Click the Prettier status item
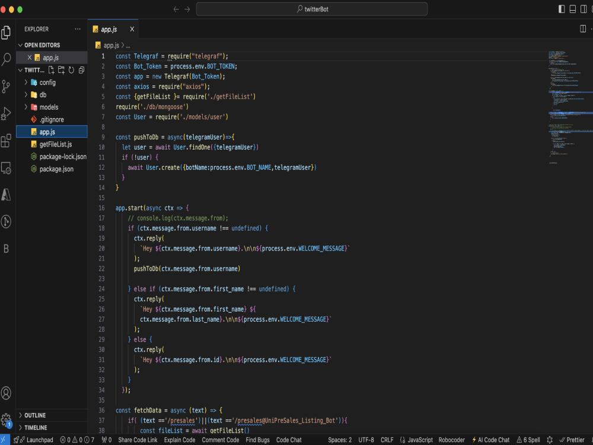The height and width of the screenshot is (445, 593). (x=572, y=440)
